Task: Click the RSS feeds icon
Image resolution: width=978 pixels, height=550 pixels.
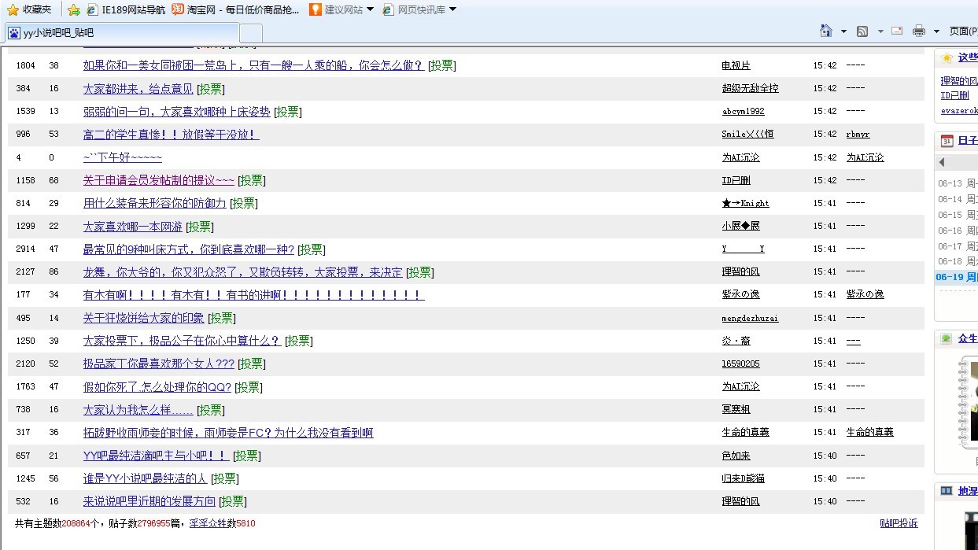Action: pyautogui.click(x=862, y=31)
